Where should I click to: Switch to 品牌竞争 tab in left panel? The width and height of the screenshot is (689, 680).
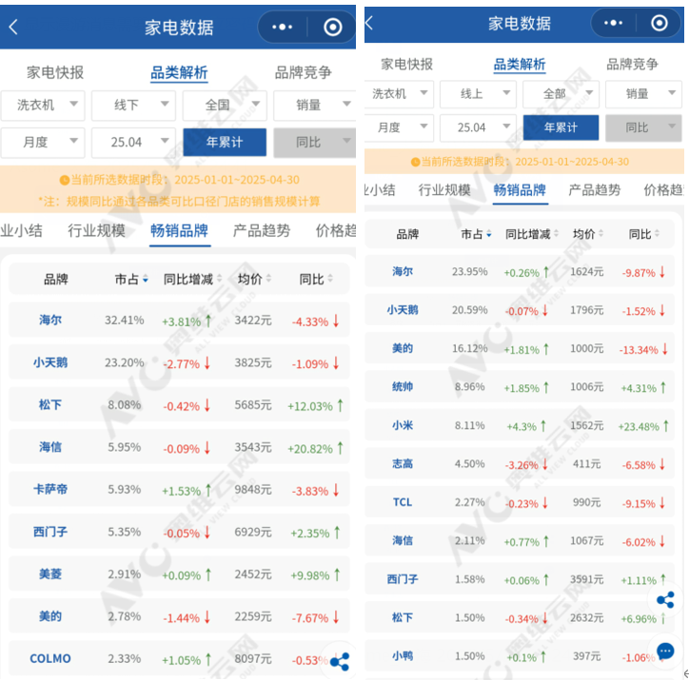(x=303, y=72)
